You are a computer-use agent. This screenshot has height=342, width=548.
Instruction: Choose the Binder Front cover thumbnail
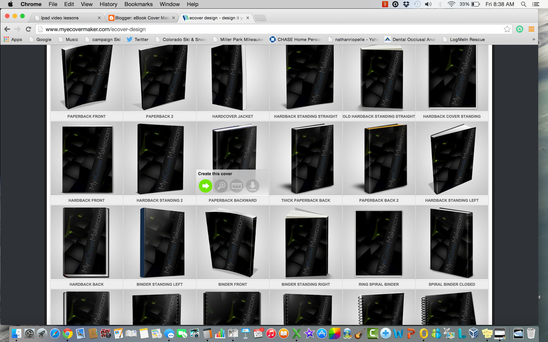coord(233,242)
